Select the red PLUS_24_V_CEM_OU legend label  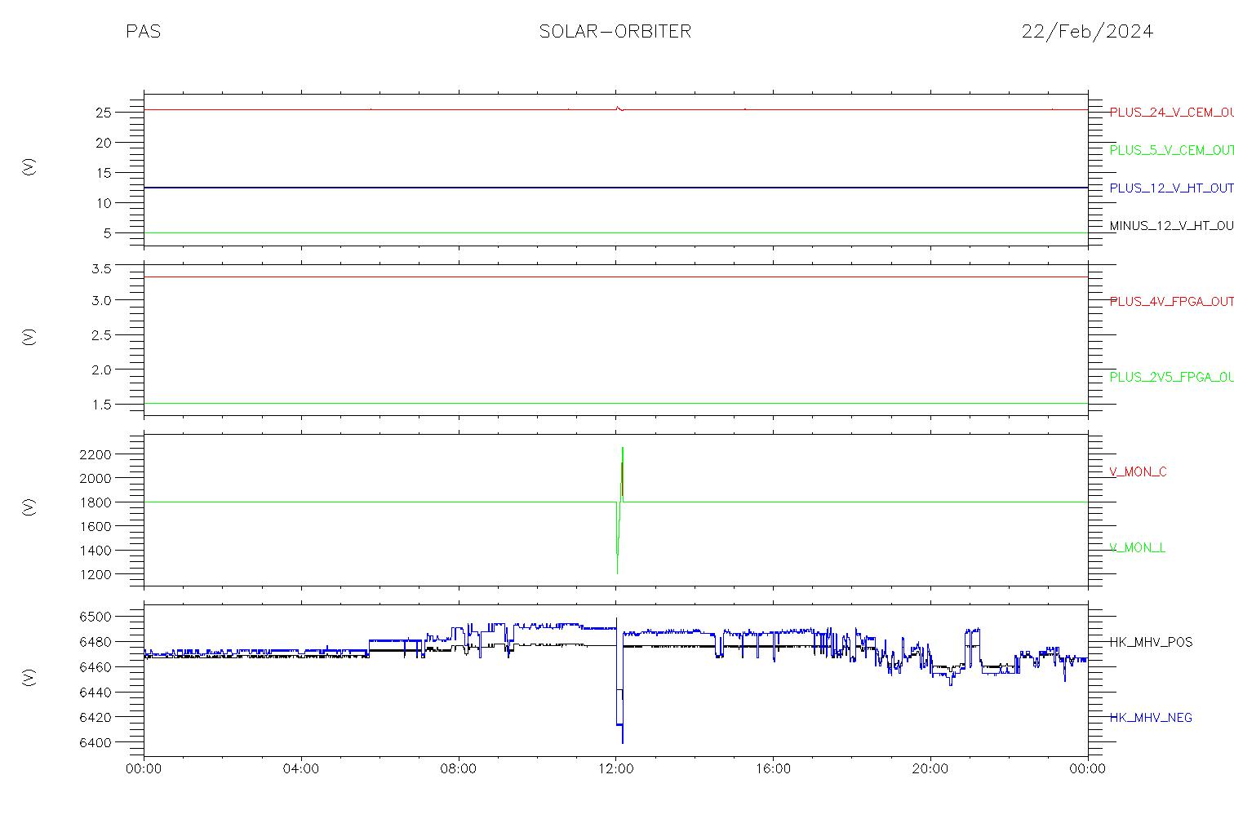point(1171,113)
